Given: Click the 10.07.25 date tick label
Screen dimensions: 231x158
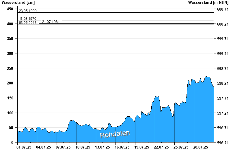Looking at the screenshot, I should click(x=83, y=147).
